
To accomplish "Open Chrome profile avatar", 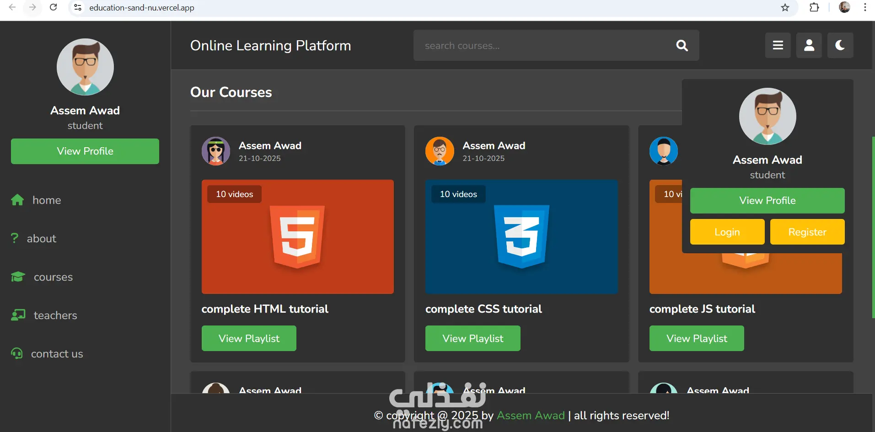I will tap(844, 7).
